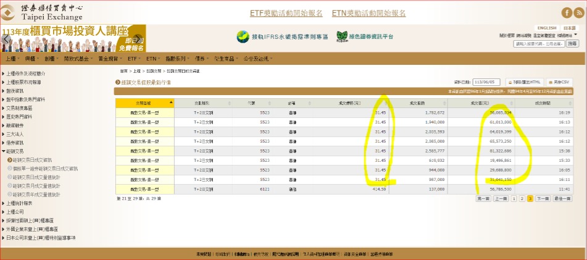
Task: Click the date field showing 113/06/05
Action: click(486, 82)
